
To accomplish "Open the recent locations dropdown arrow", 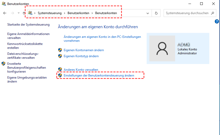I will pyautogui.click(x=19, y=13).
